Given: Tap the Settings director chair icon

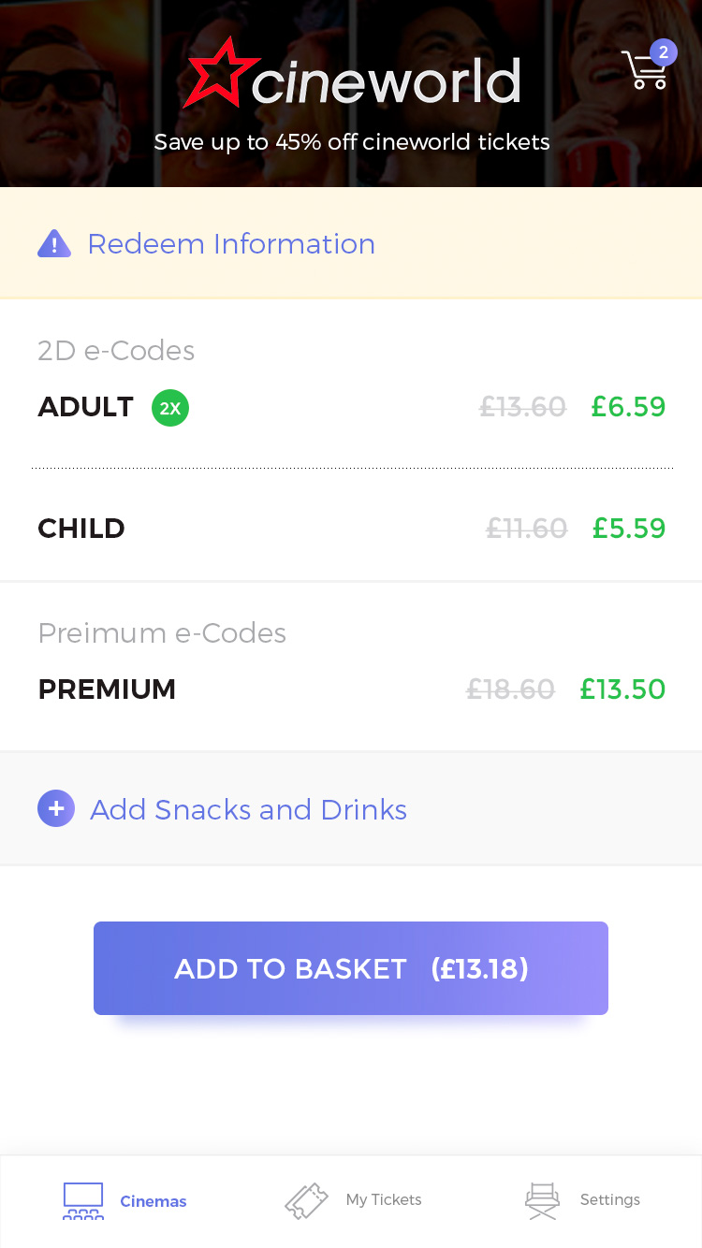Looking at the screenshot, I should 542,1200.
